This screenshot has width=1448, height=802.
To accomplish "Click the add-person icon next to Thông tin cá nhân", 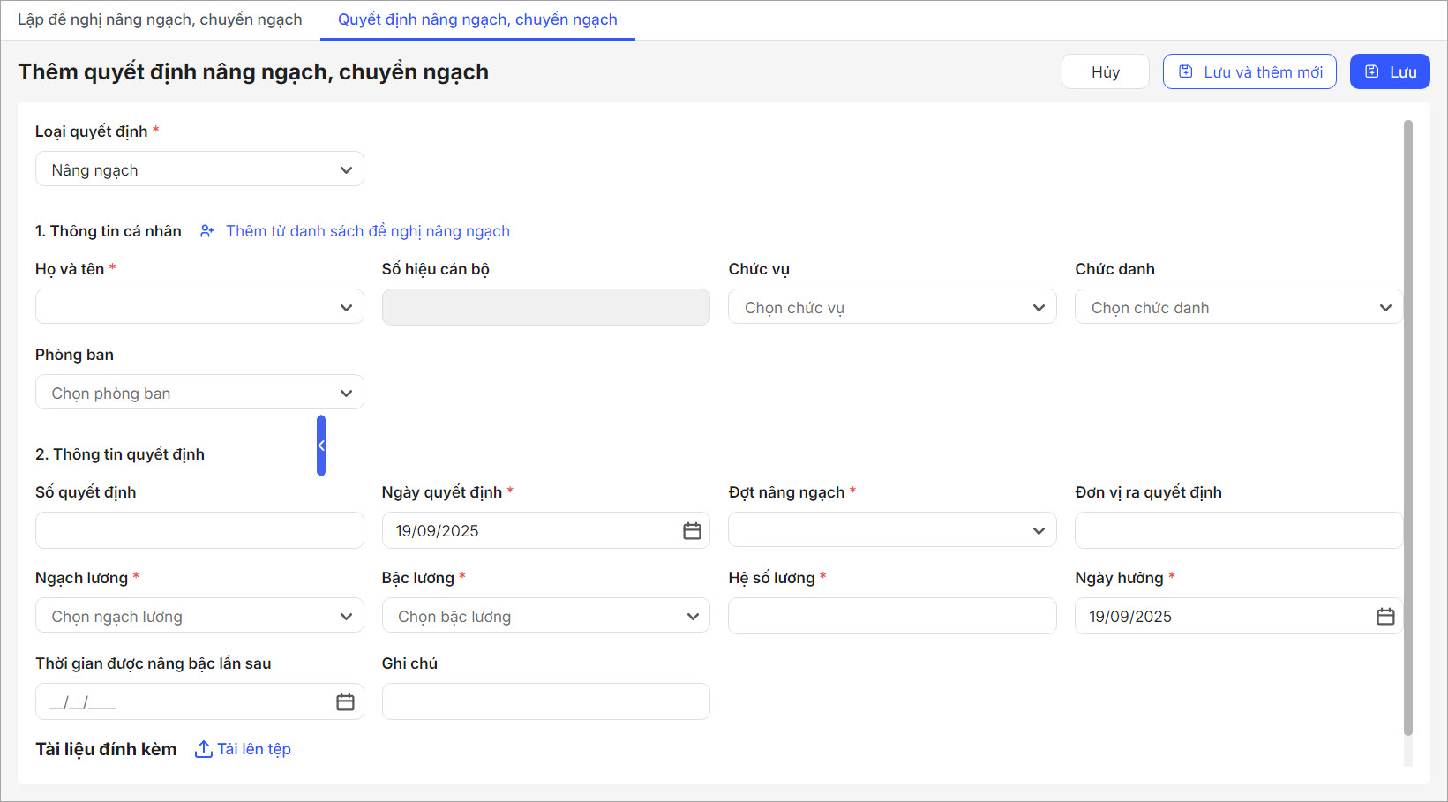I will coord(207,231).
